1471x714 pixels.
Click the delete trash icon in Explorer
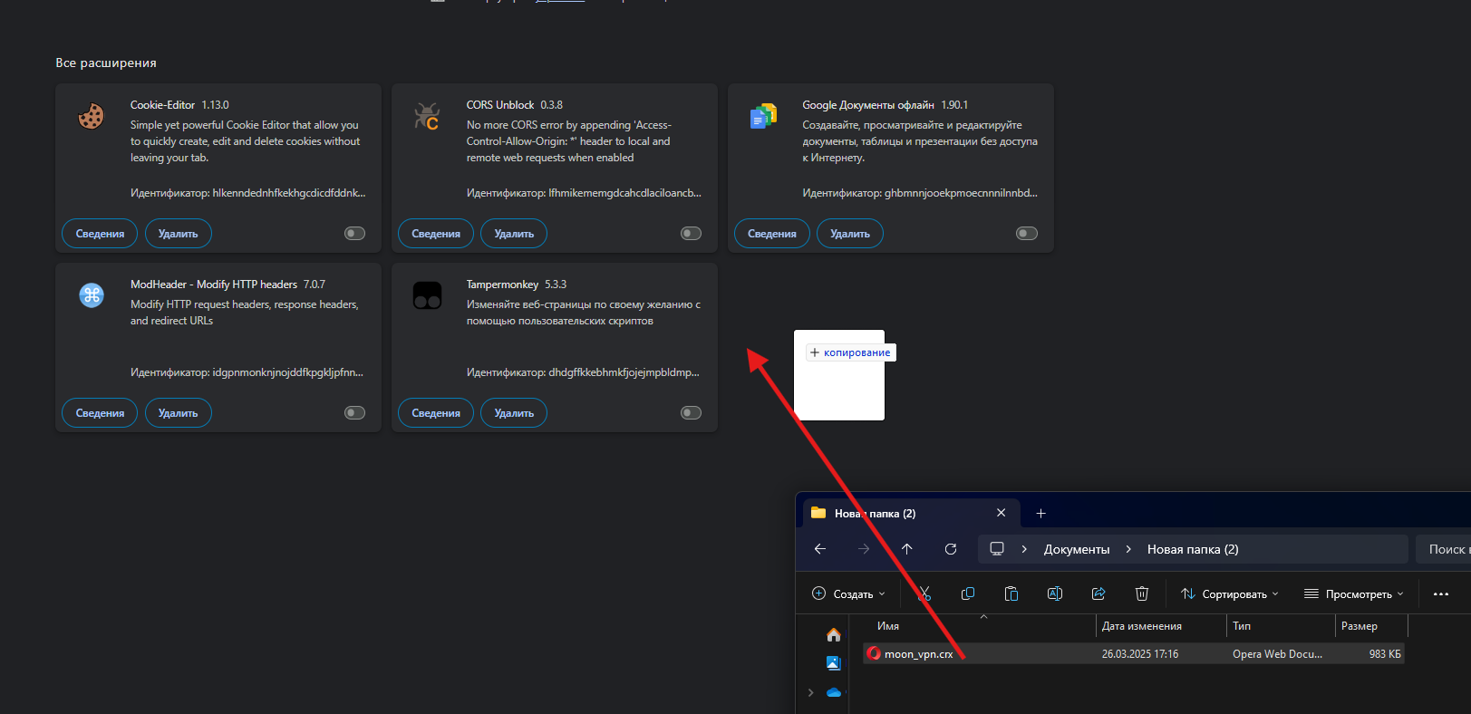[1141, 593]
